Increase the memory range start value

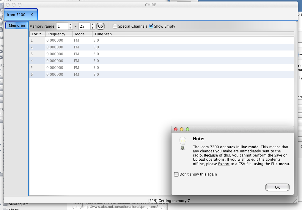coord(70,25)
